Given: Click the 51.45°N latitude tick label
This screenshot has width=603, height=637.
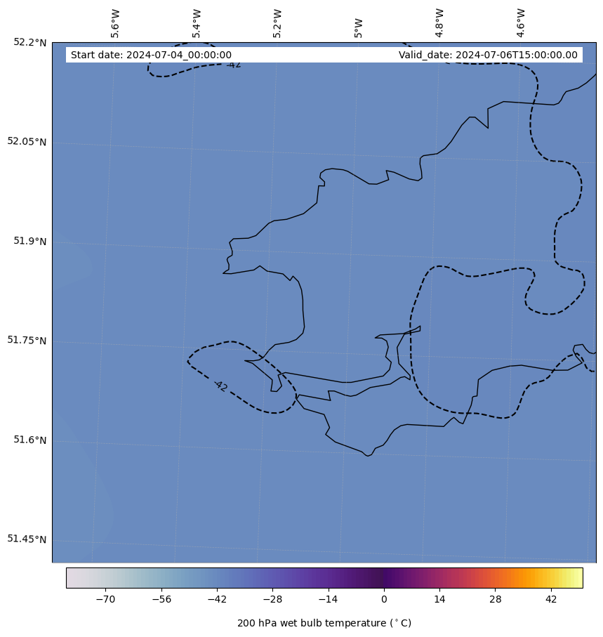Looking at the screenshot, I should (x=27, y=539).
